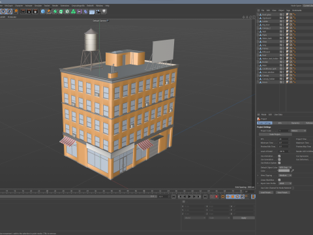The image size is (313, 235).
Task: Toggle the Z axis lock icon
Action: pyautogui.click(x=9, y=12)
